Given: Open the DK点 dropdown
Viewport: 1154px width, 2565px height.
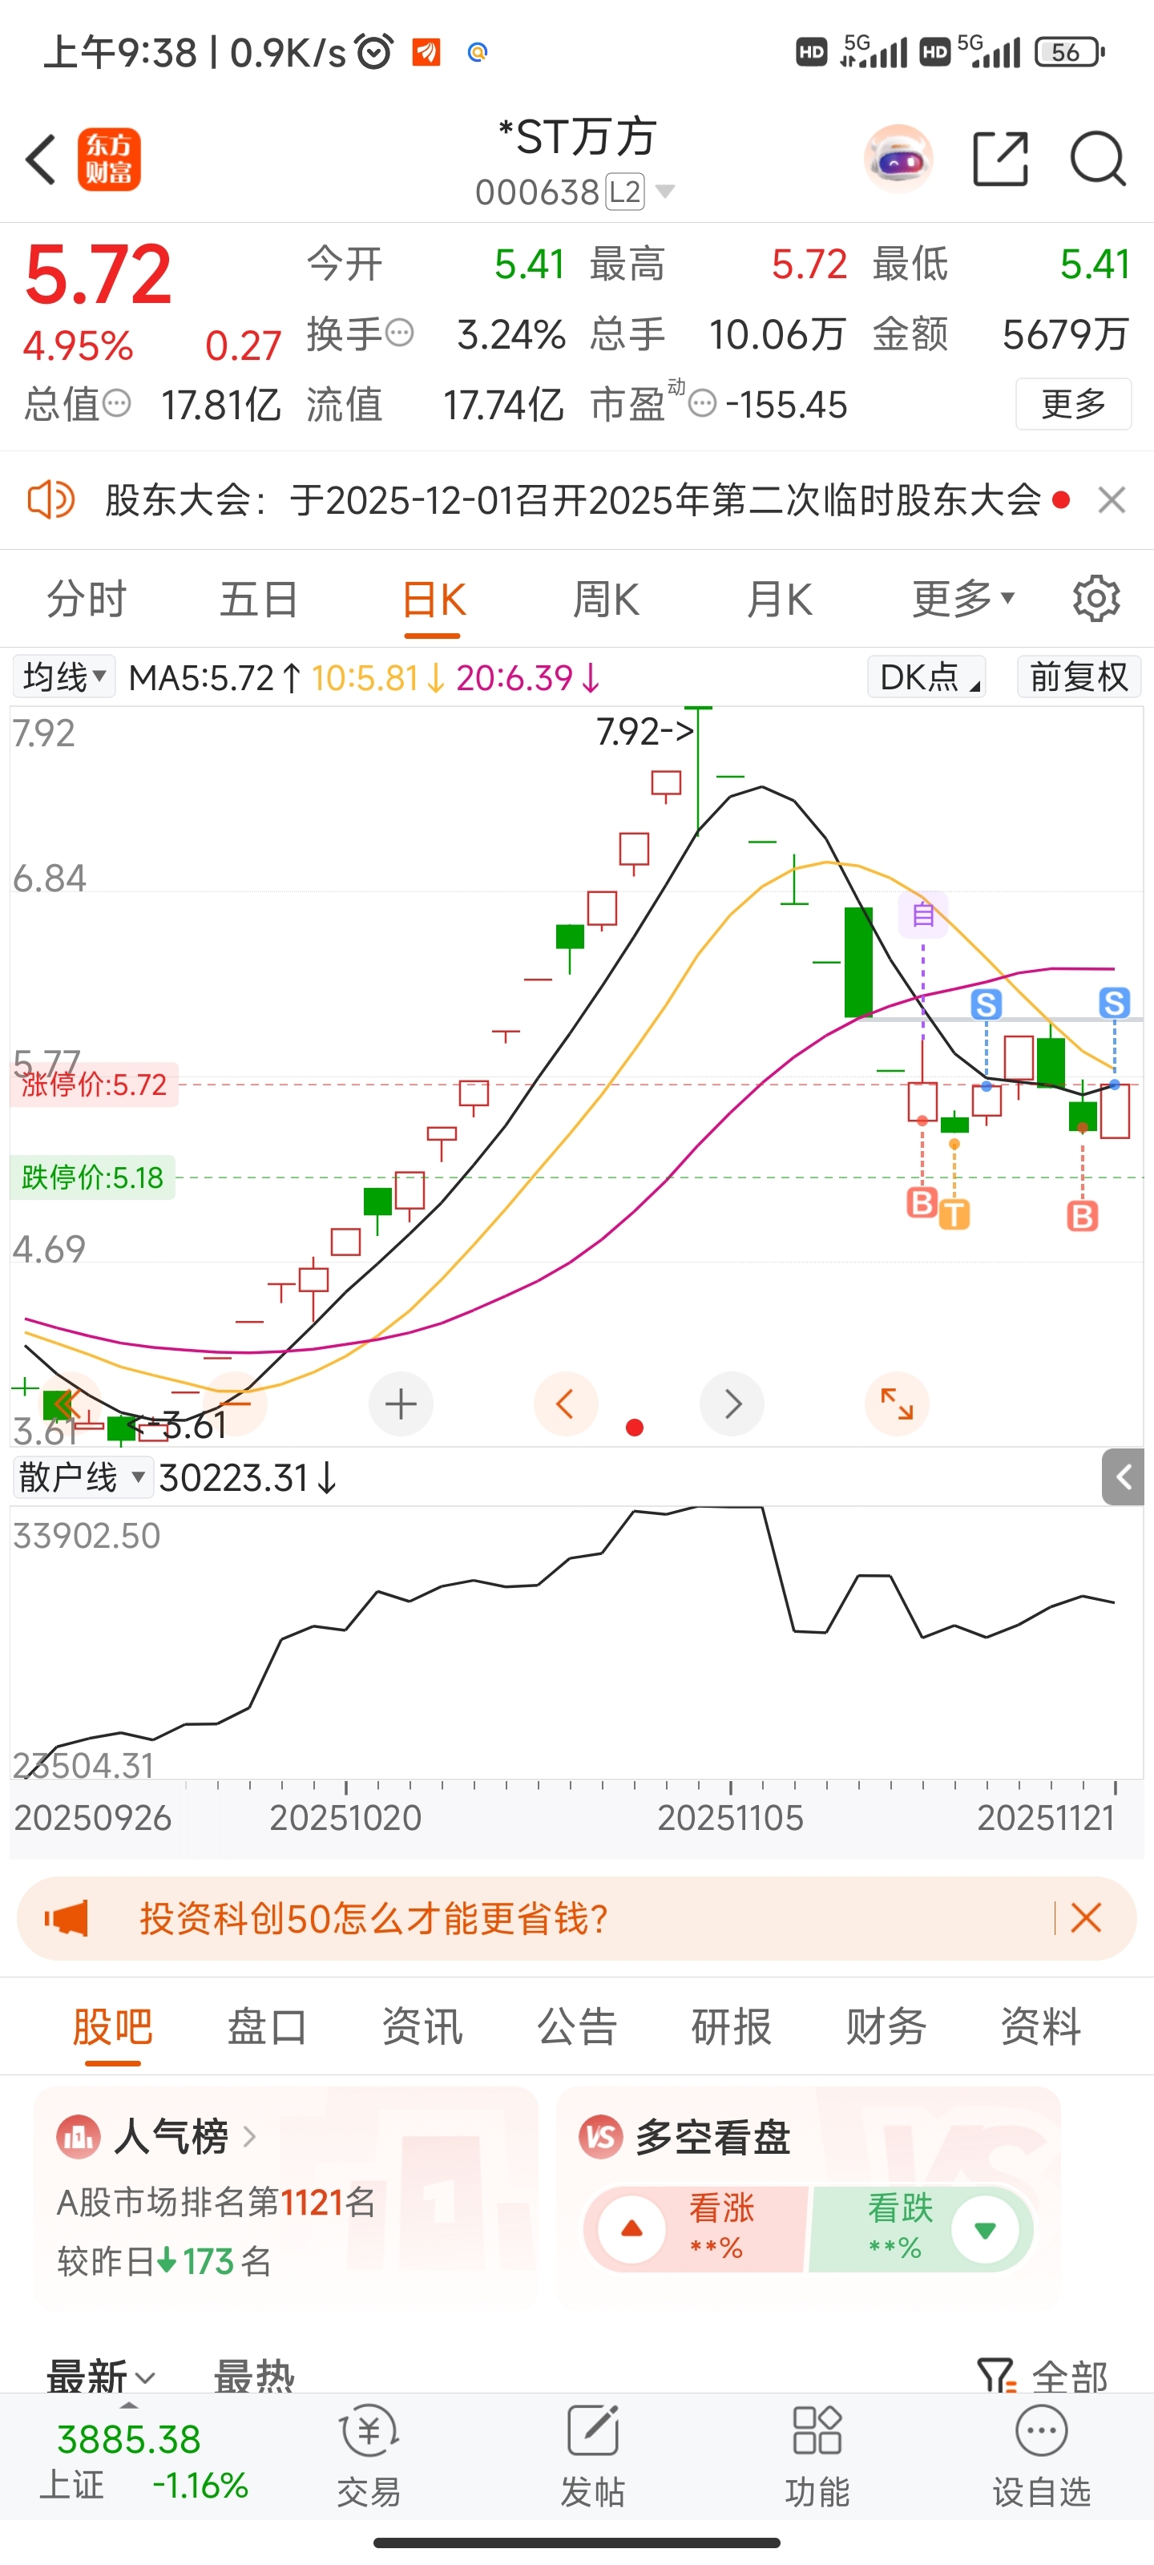Looking at the screenshot, I should (926, 677).
